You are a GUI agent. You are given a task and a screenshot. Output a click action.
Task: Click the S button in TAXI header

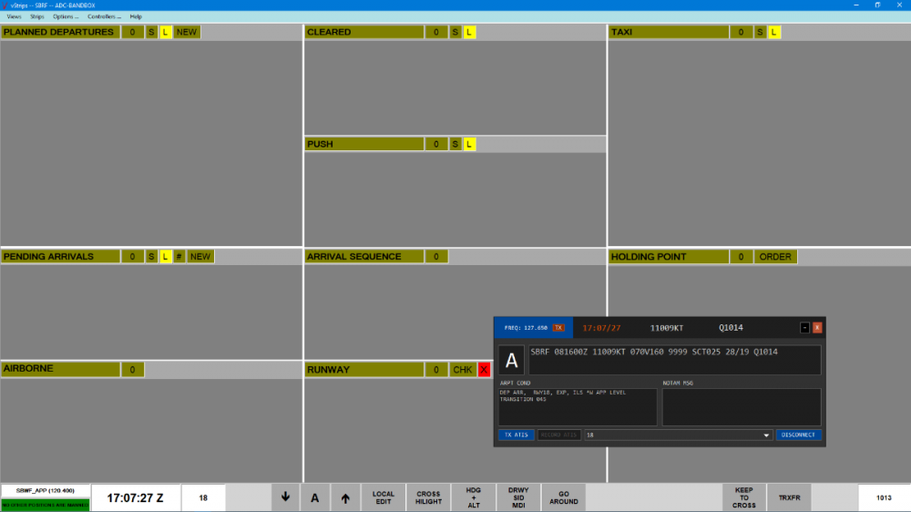click(x=760, y=33)
